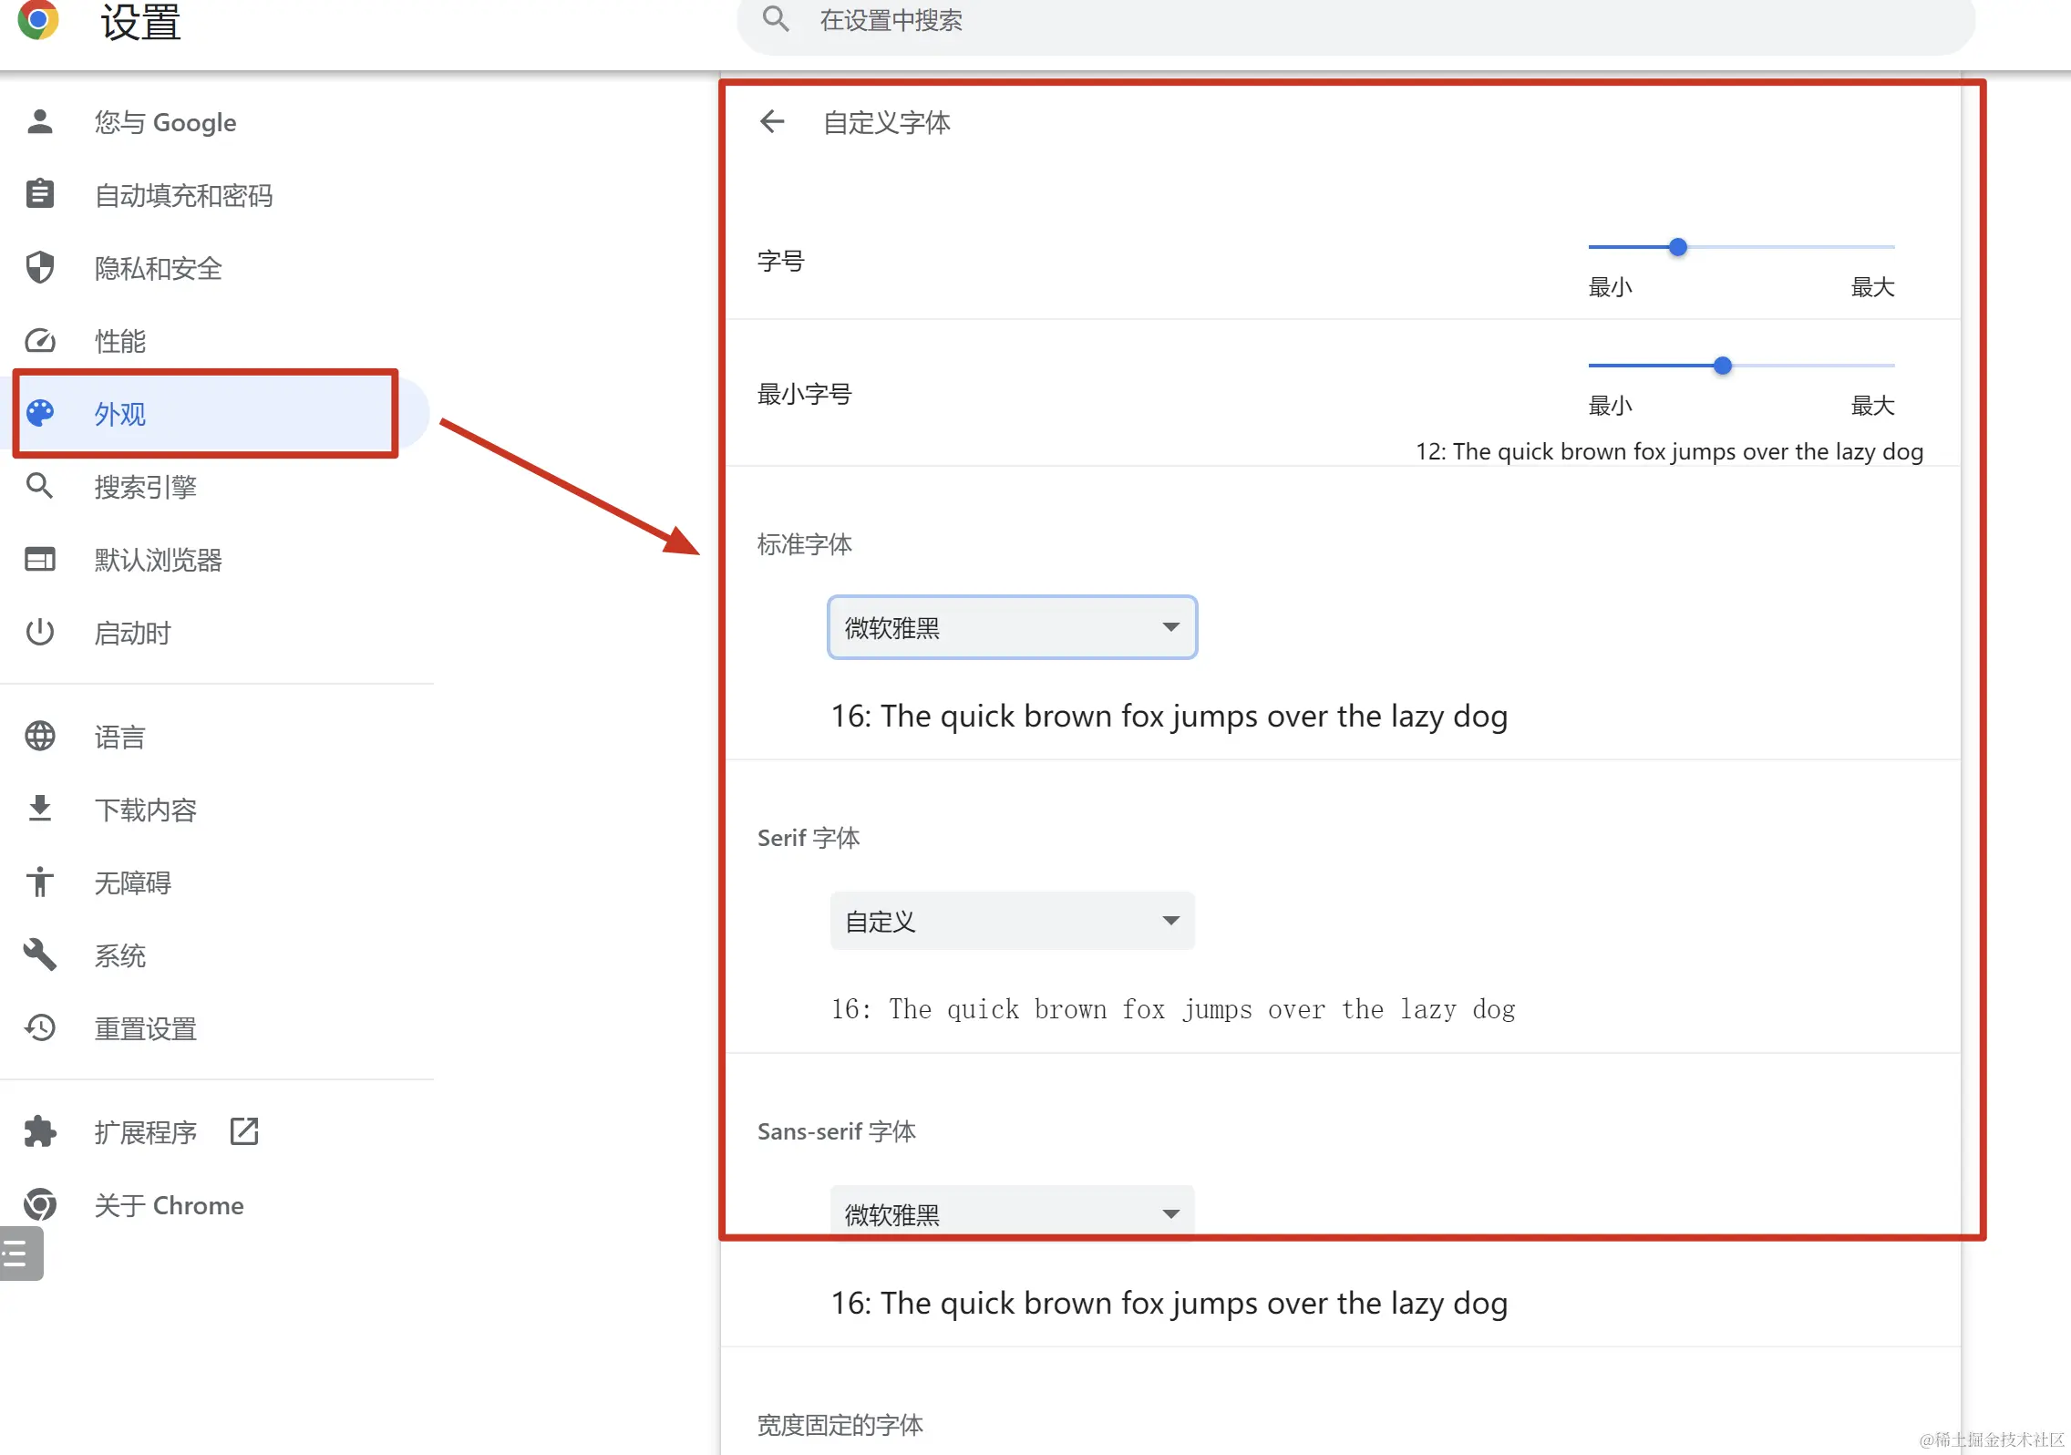Click the 性能 speedometer icon
The height and width of the screenshot is (1455, 2071).
point(40,340)
